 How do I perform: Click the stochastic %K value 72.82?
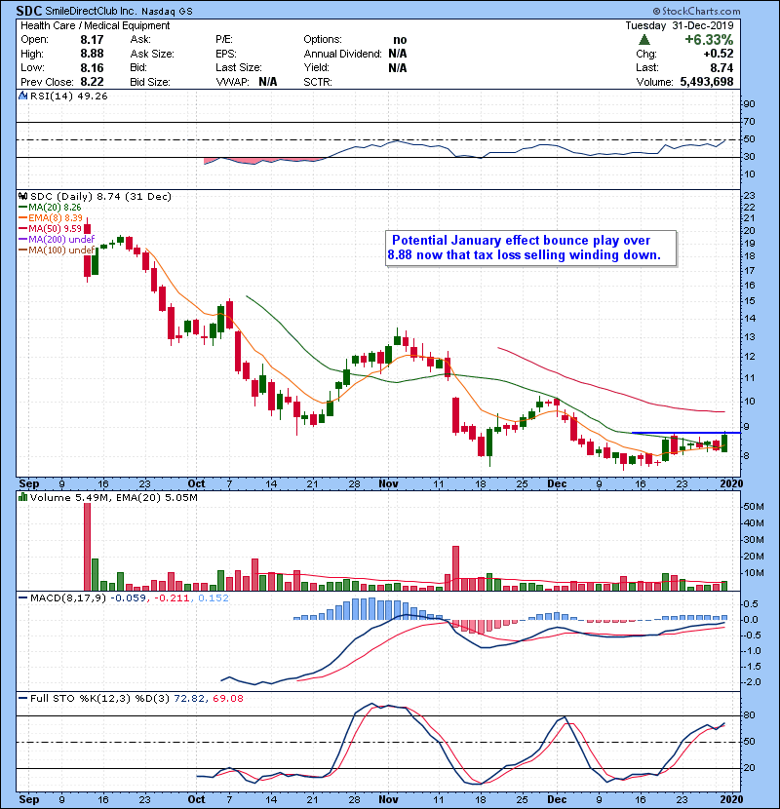click(x=189, y=699)
